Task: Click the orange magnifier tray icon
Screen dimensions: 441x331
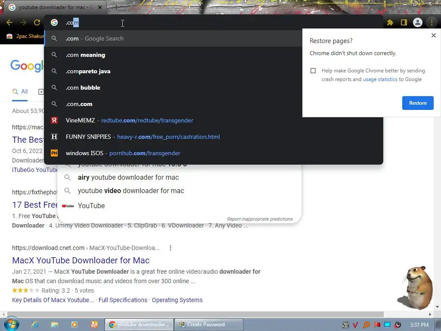Action: pos(366,325)
